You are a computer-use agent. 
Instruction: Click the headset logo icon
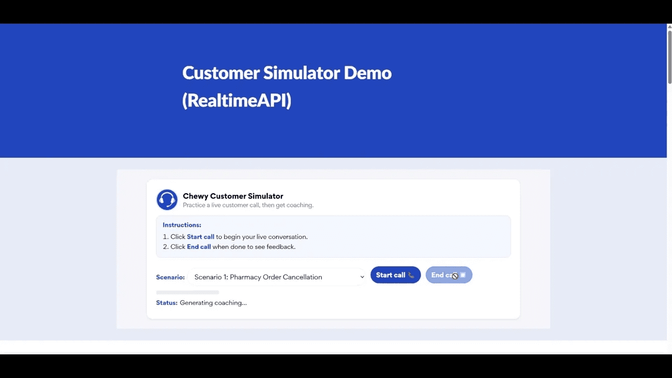[x=167, y=200]
